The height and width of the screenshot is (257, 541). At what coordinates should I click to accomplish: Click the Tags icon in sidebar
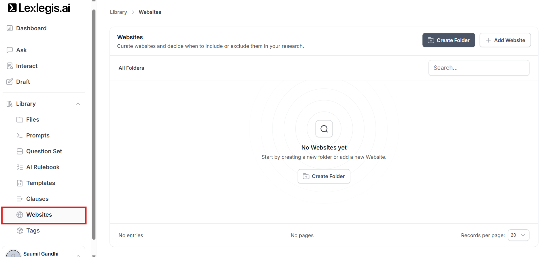(x=20, y=230)
